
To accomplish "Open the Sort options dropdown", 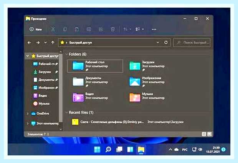I will click(127, 29).
